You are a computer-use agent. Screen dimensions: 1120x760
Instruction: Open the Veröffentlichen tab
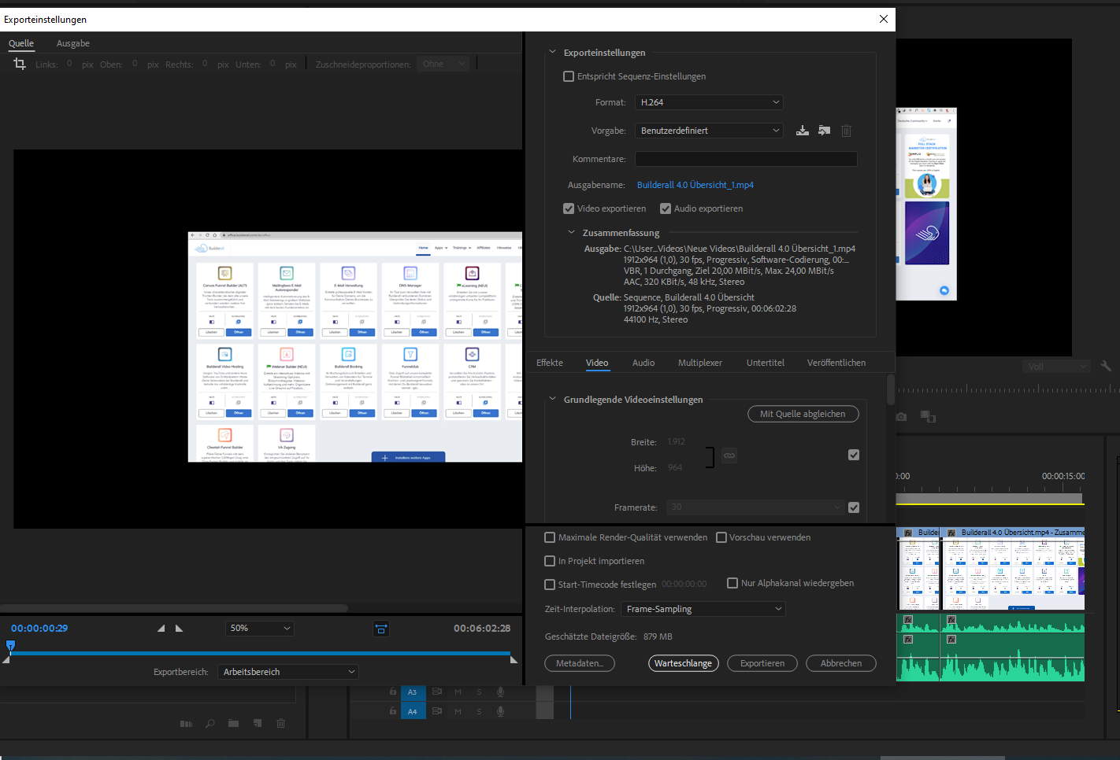[x=836, y=363]
